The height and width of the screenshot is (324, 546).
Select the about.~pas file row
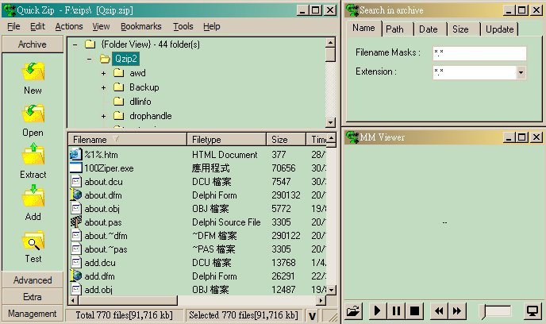click(x=198, y=249)
